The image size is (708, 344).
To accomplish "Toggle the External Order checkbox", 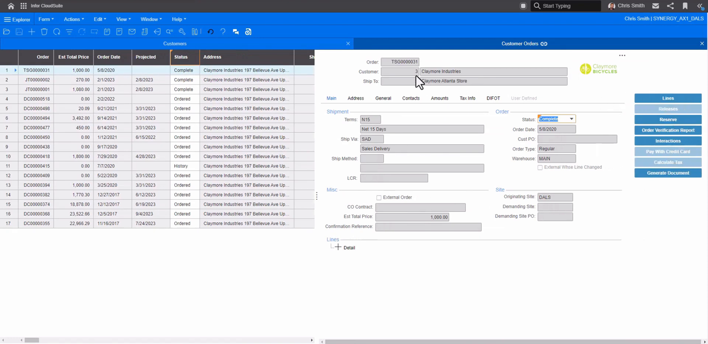I will click(x=379, y=197).
